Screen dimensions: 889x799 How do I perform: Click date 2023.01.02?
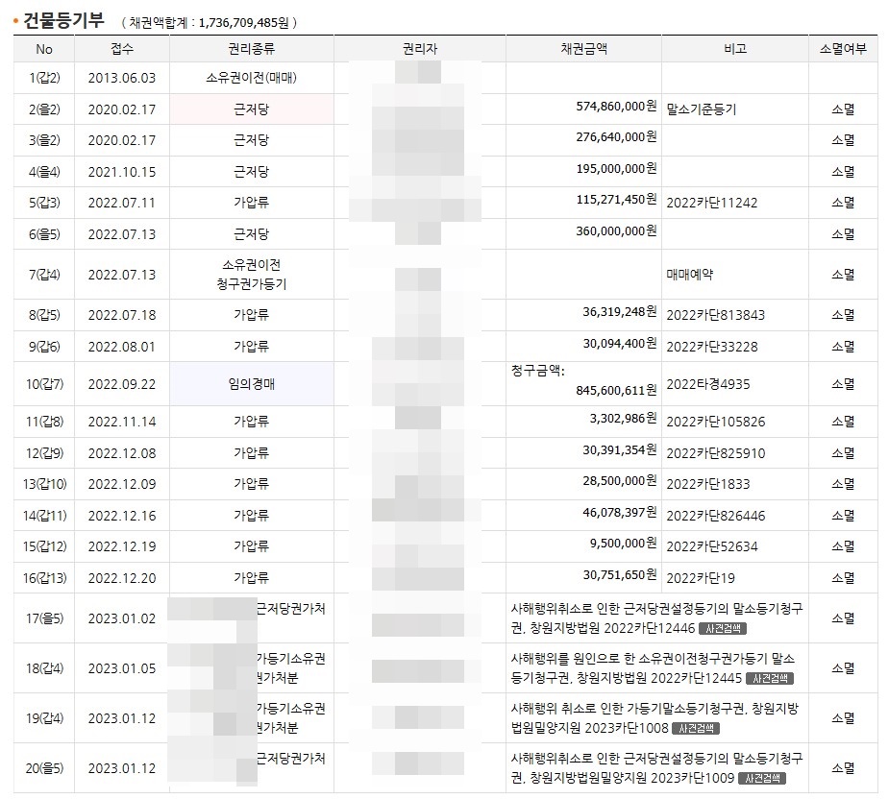pos(122,618)
